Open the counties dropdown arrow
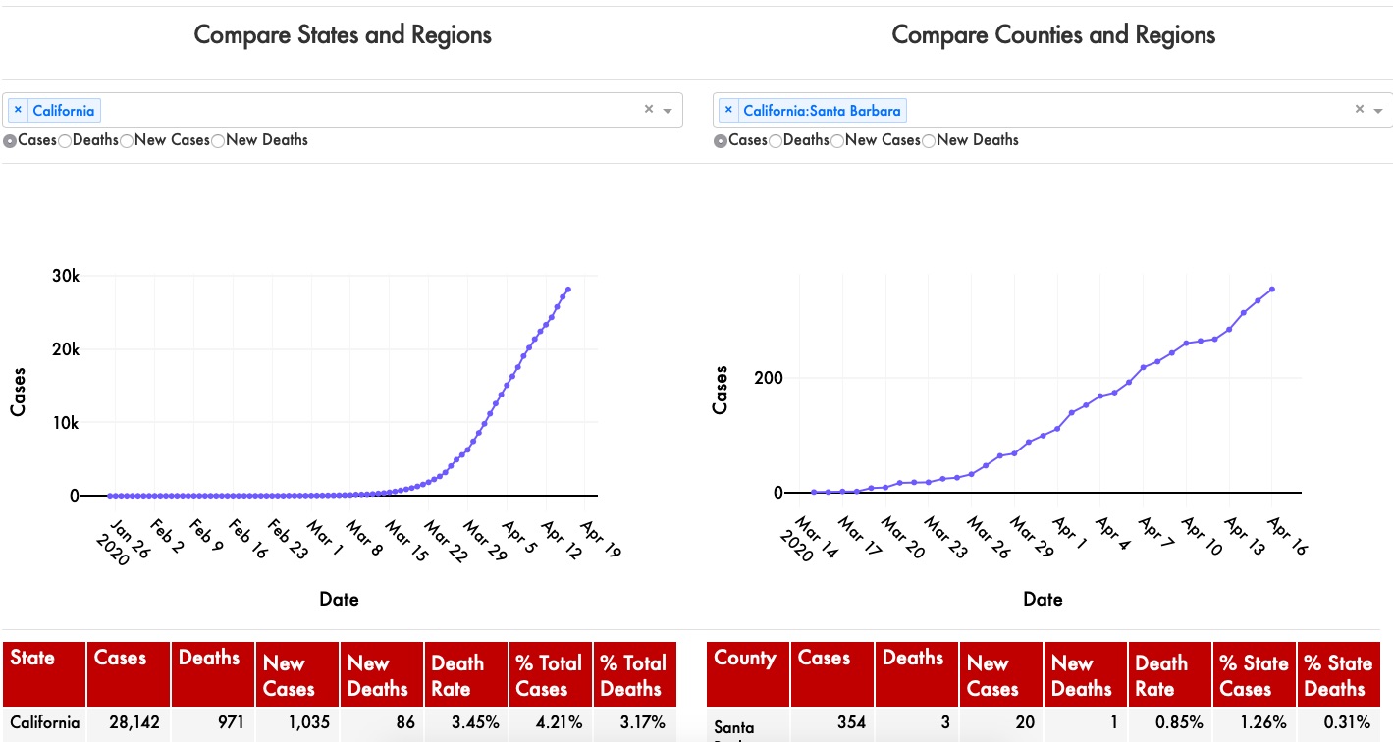Image resolution: width=1393 pixels, height=742 pixels. point(1378,111)
